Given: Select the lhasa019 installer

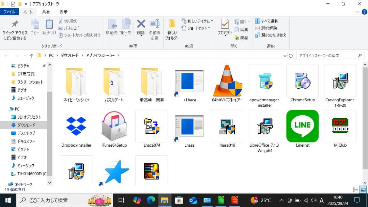Looking at the screenshot, I should click(x=227, y=129).
